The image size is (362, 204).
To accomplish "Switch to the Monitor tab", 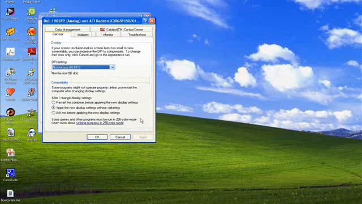I will point(108,35).
